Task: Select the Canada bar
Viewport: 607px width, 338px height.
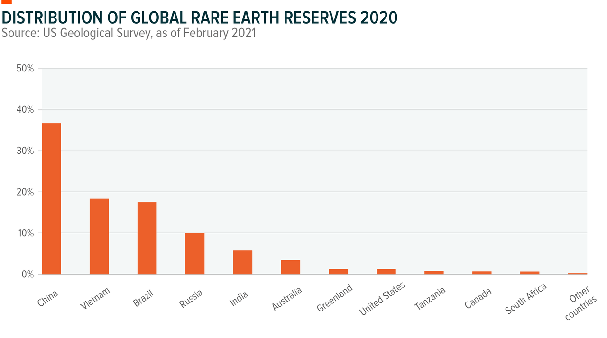Action: click(x=482, y=272)
